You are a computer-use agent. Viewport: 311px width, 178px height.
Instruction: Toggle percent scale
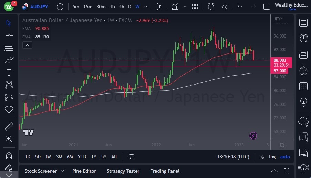(262, 157)
